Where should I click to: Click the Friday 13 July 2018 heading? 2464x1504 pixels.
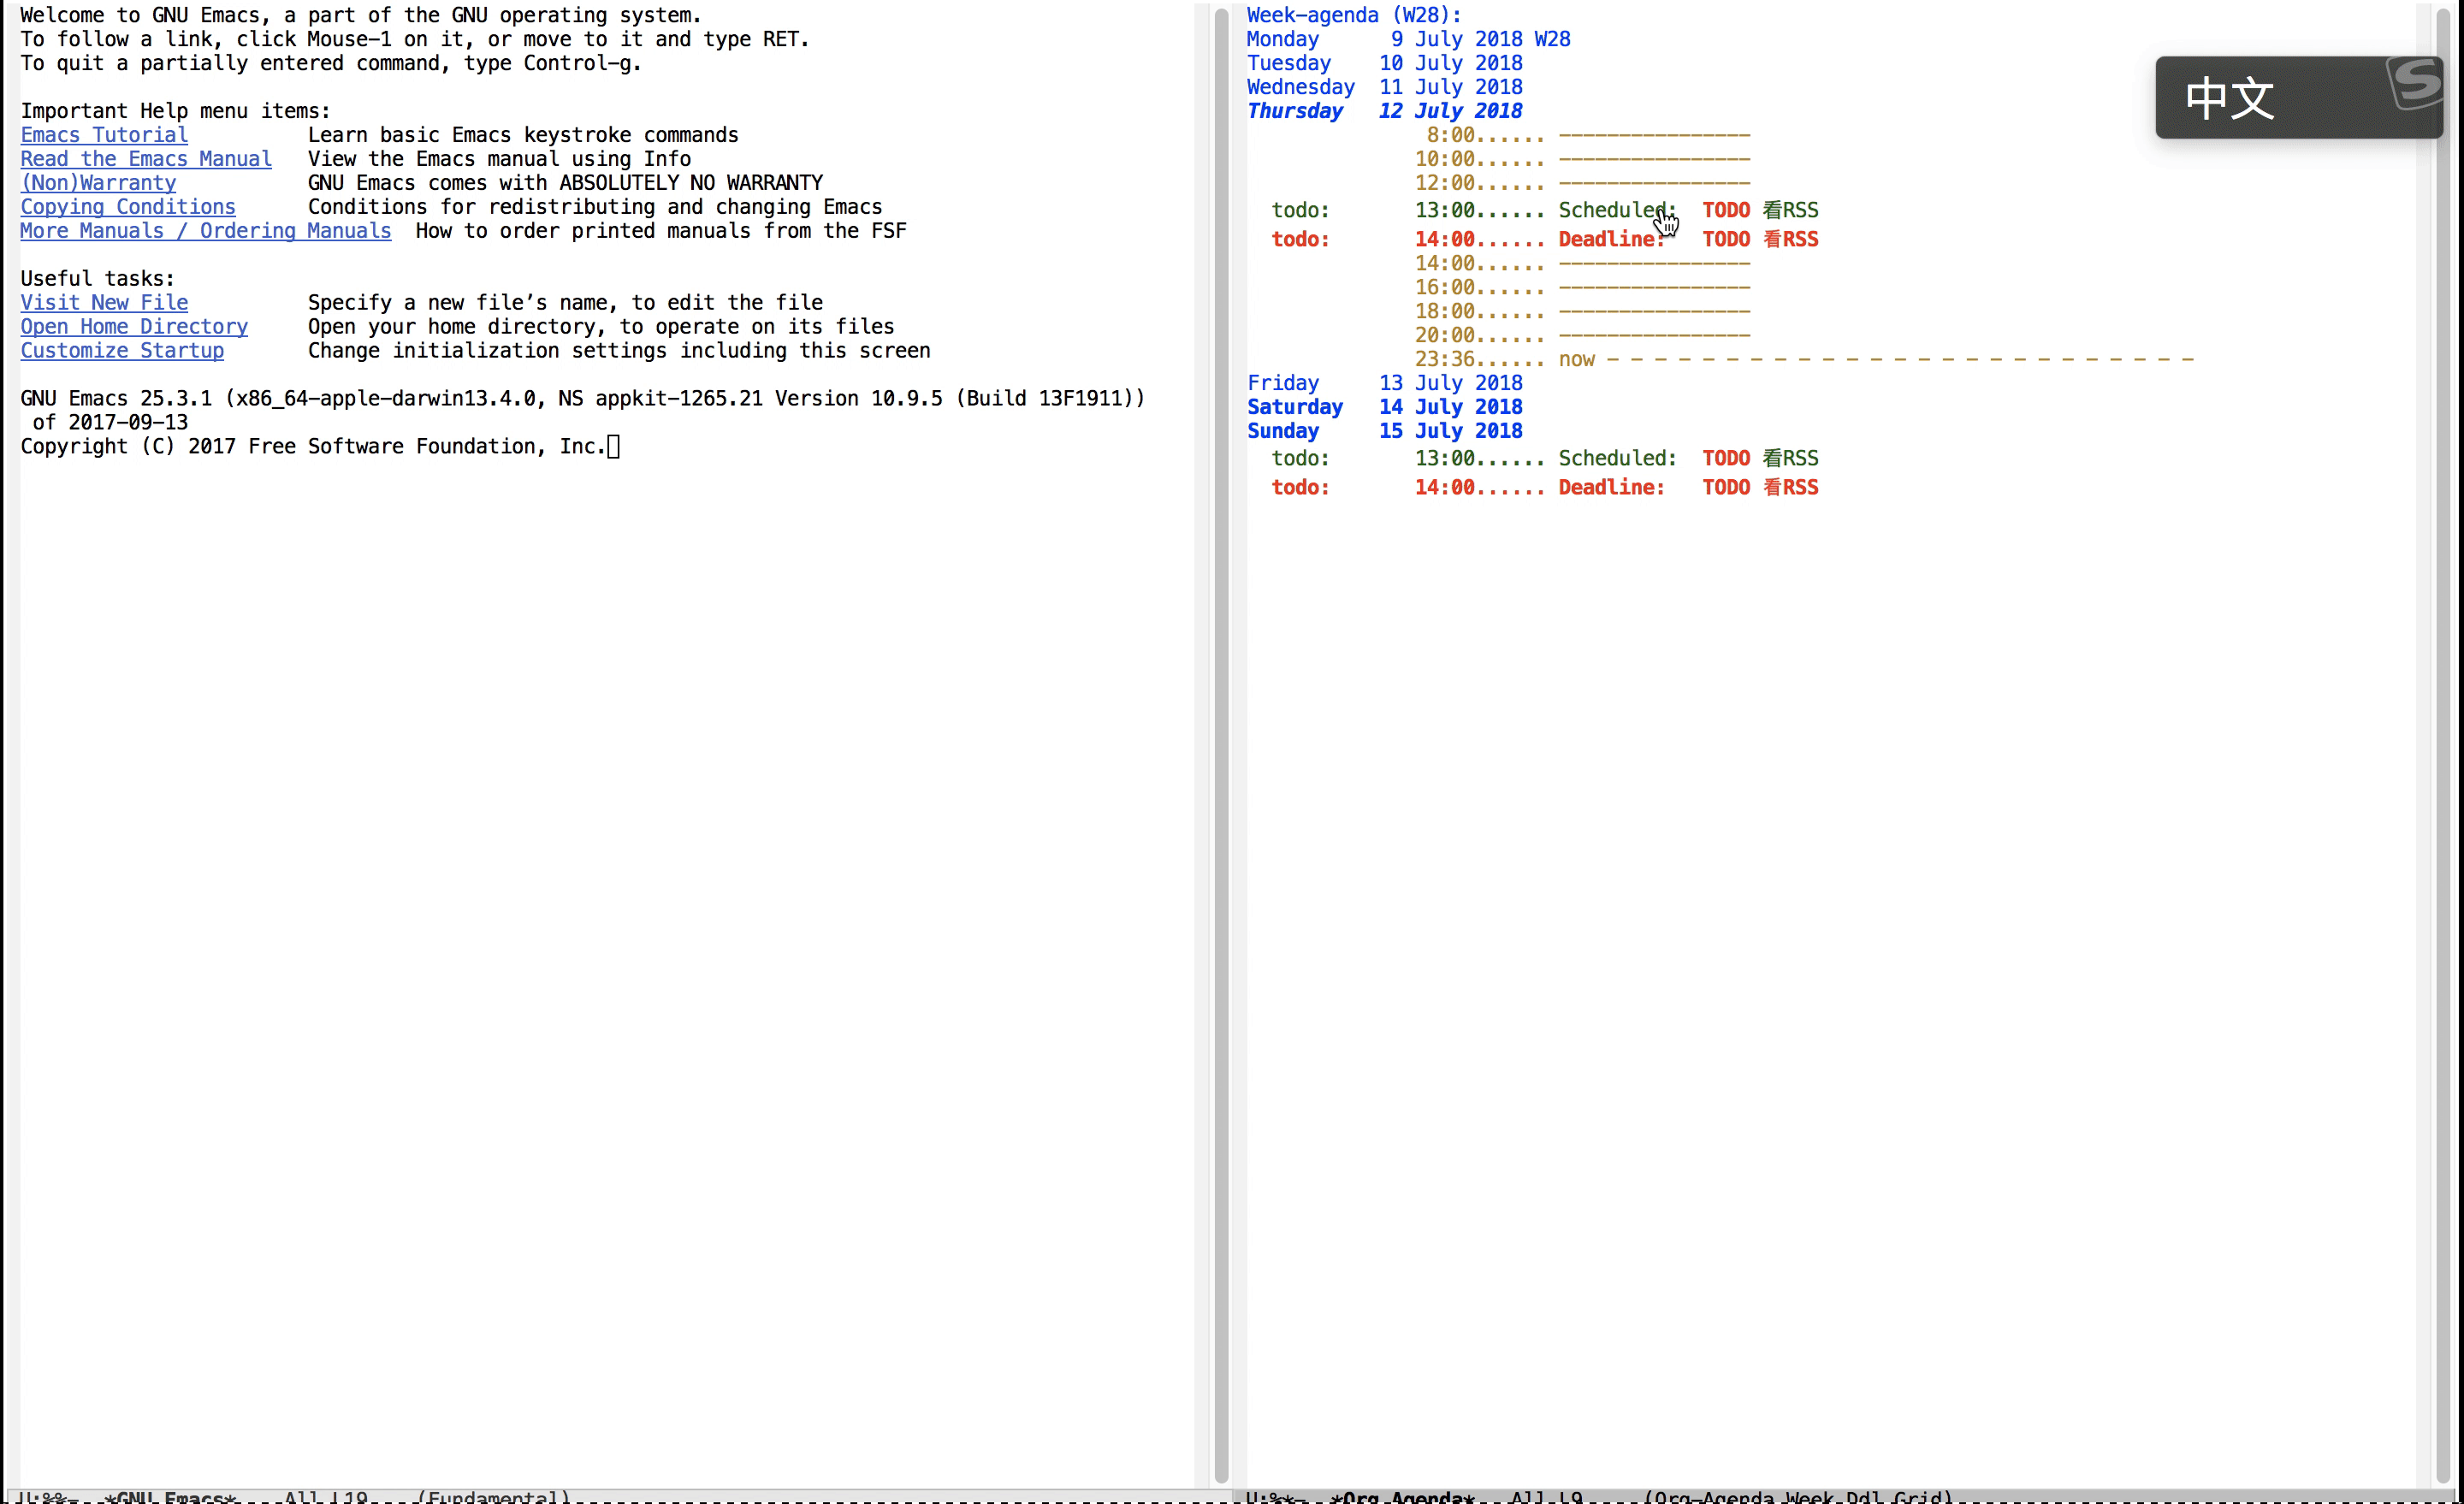click(1384, 383)
